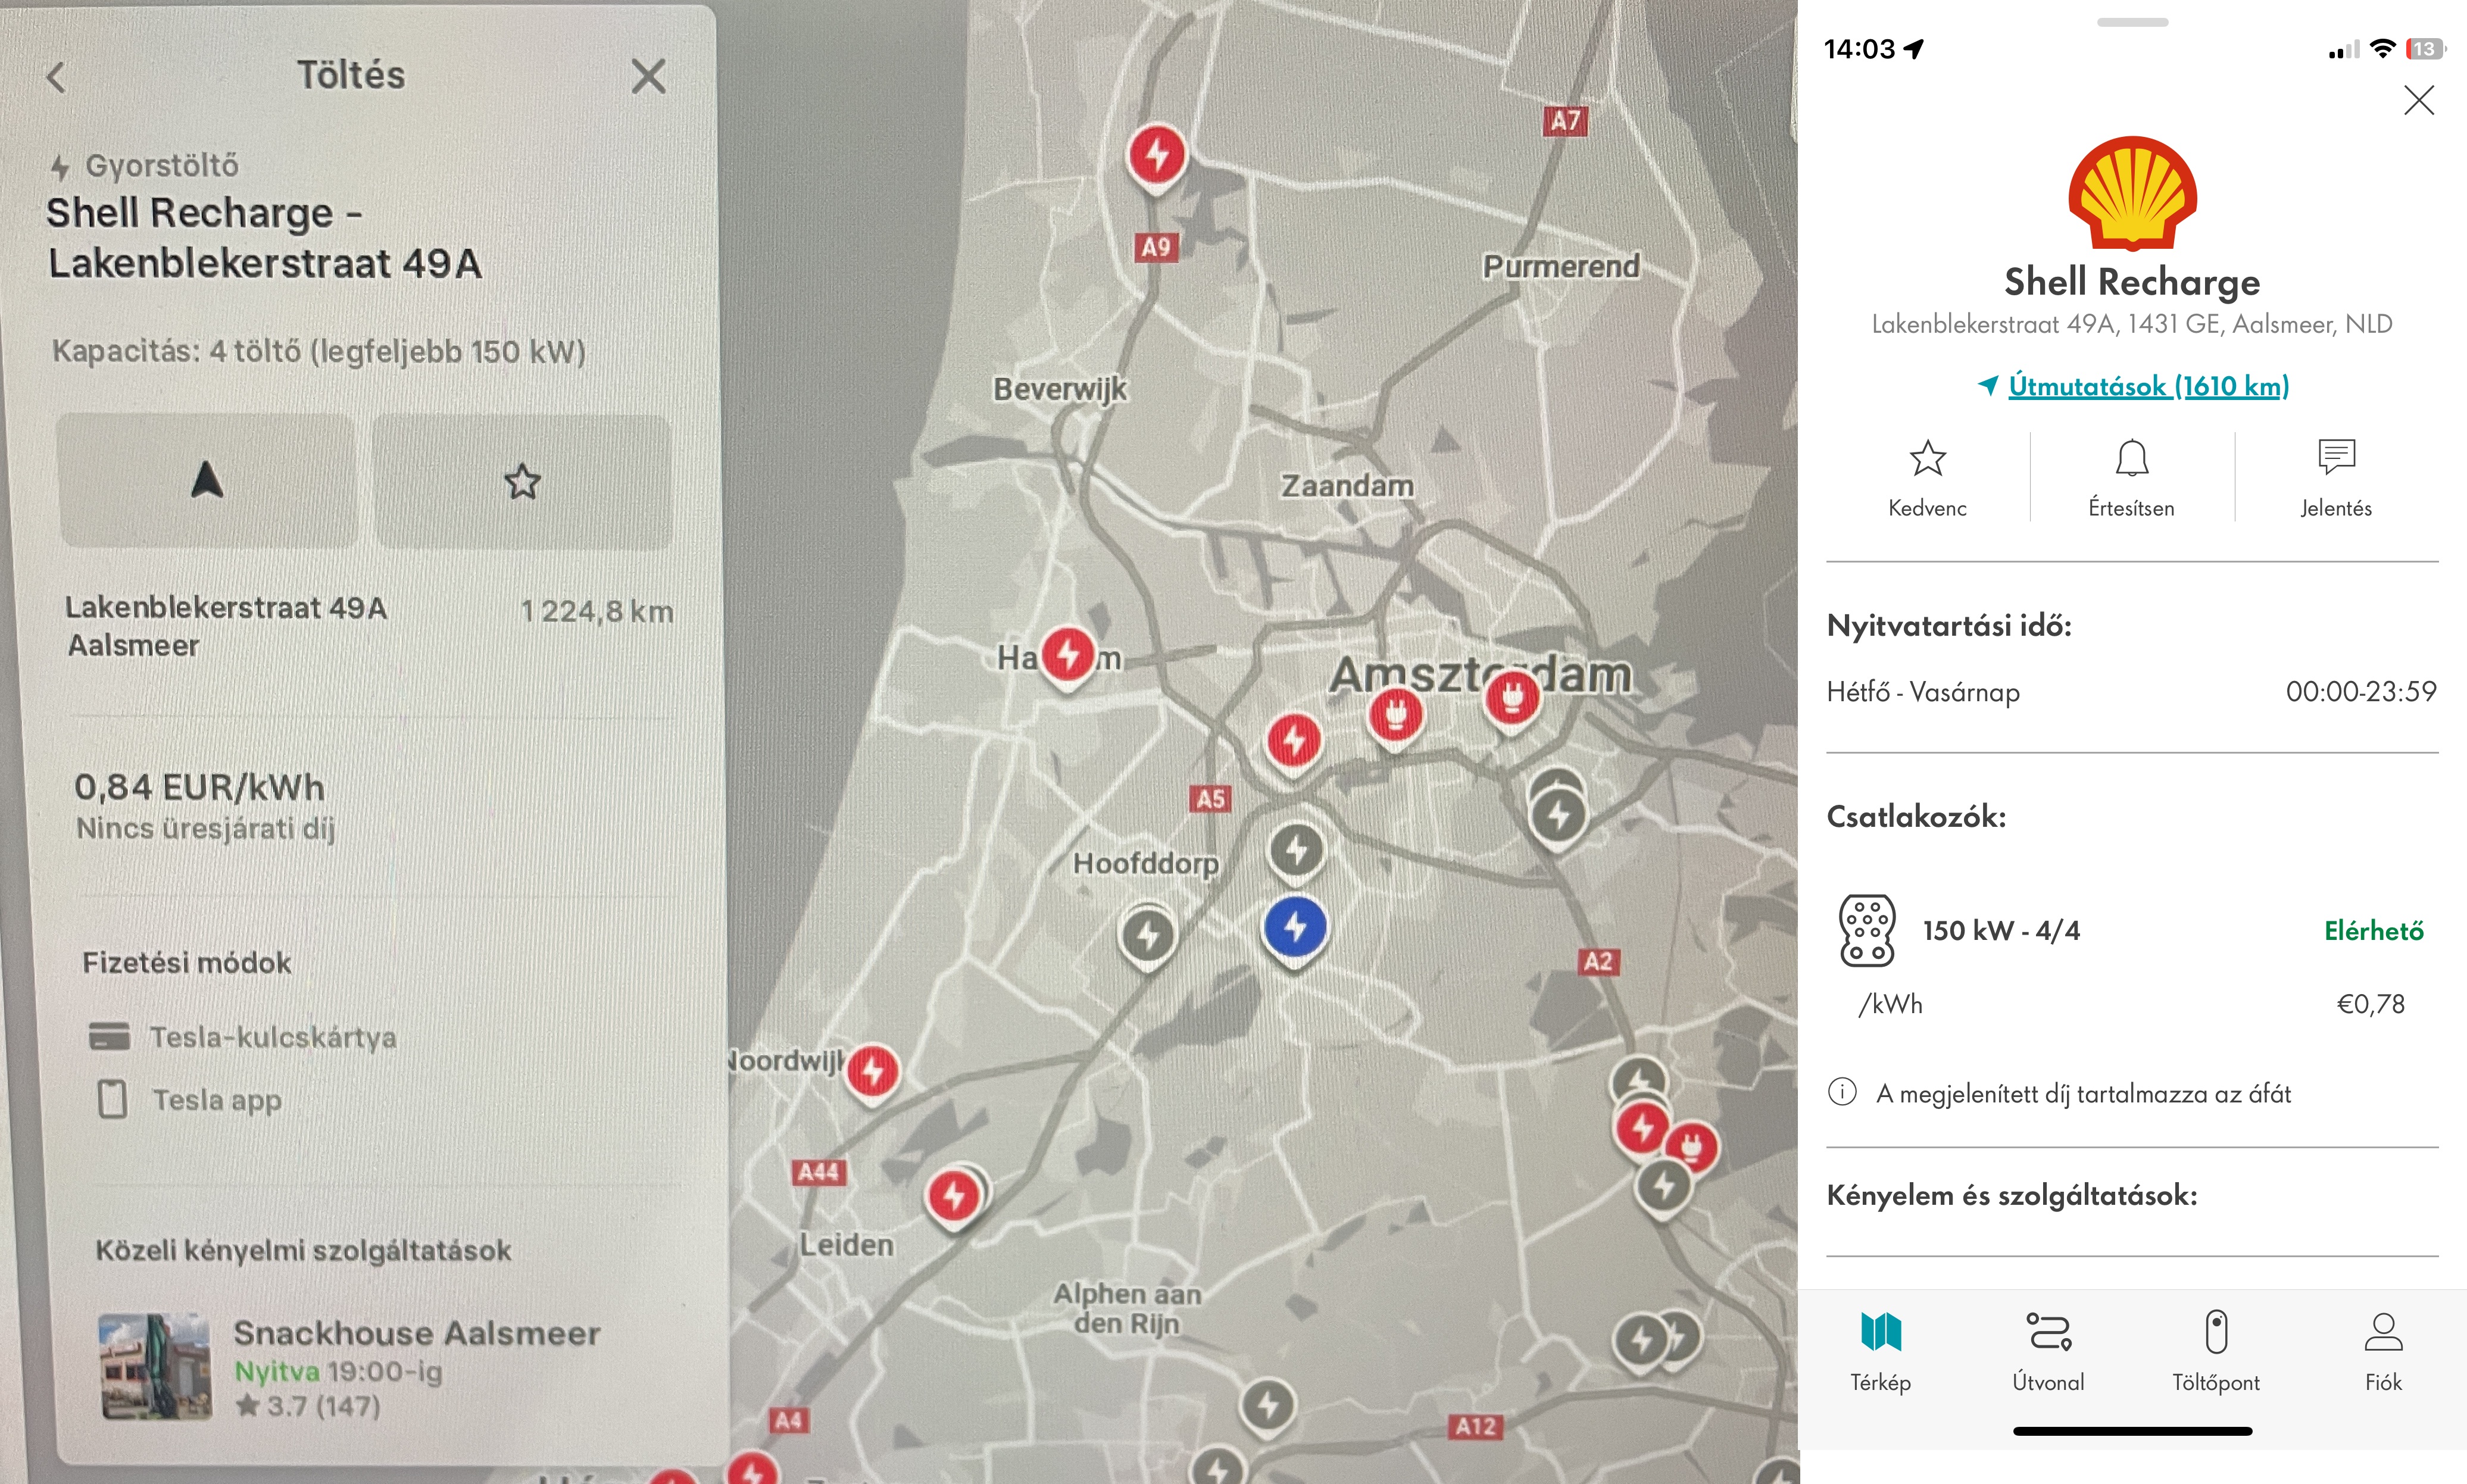Tap the battery indicator in phone status bar
The width and height of the screenshot is (2467, 1484).
tap(2425, 49)
